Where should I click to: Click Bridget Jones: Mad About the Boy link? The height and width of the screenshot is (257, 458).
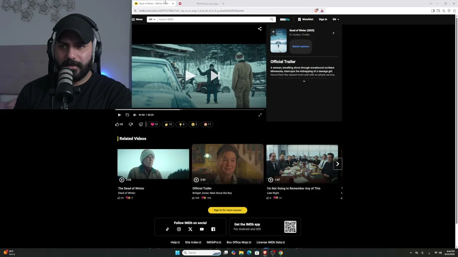click(212, 193)
